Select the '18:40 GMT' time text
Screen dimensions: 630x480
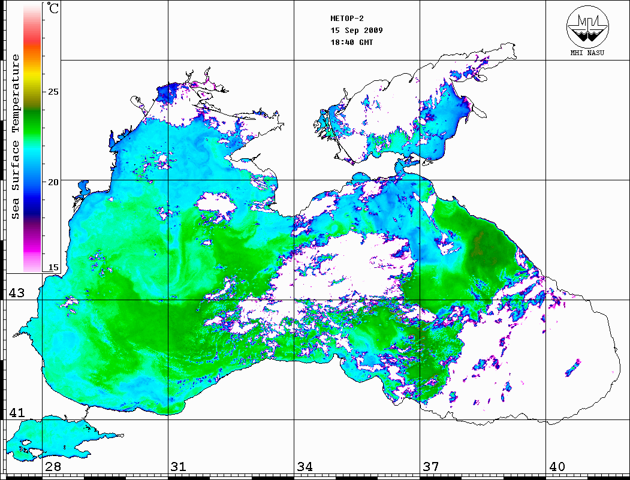point(351,42)
